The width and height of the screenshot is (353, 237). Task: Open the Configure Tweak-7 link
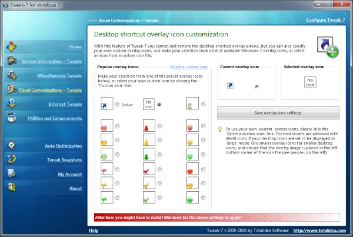(x=325, y=20)
